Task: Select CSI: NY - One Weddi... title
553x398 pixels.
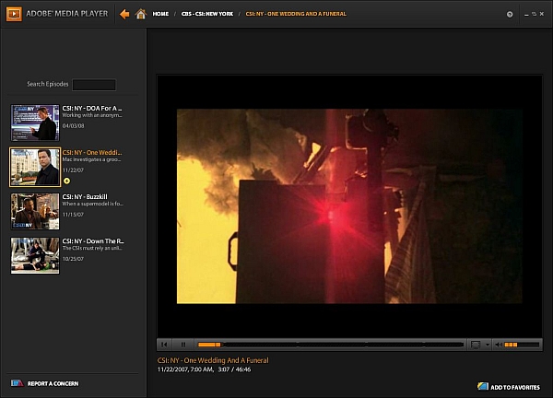Action: tap(92, 153)
